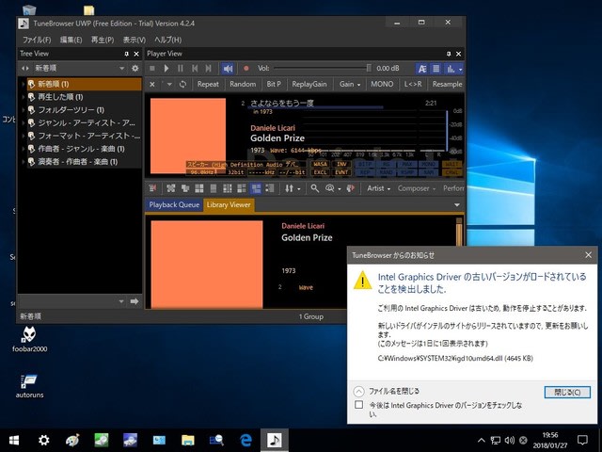The image size is (602, 452).
Task: Open Windows Start menu
Action: [14, 440]
